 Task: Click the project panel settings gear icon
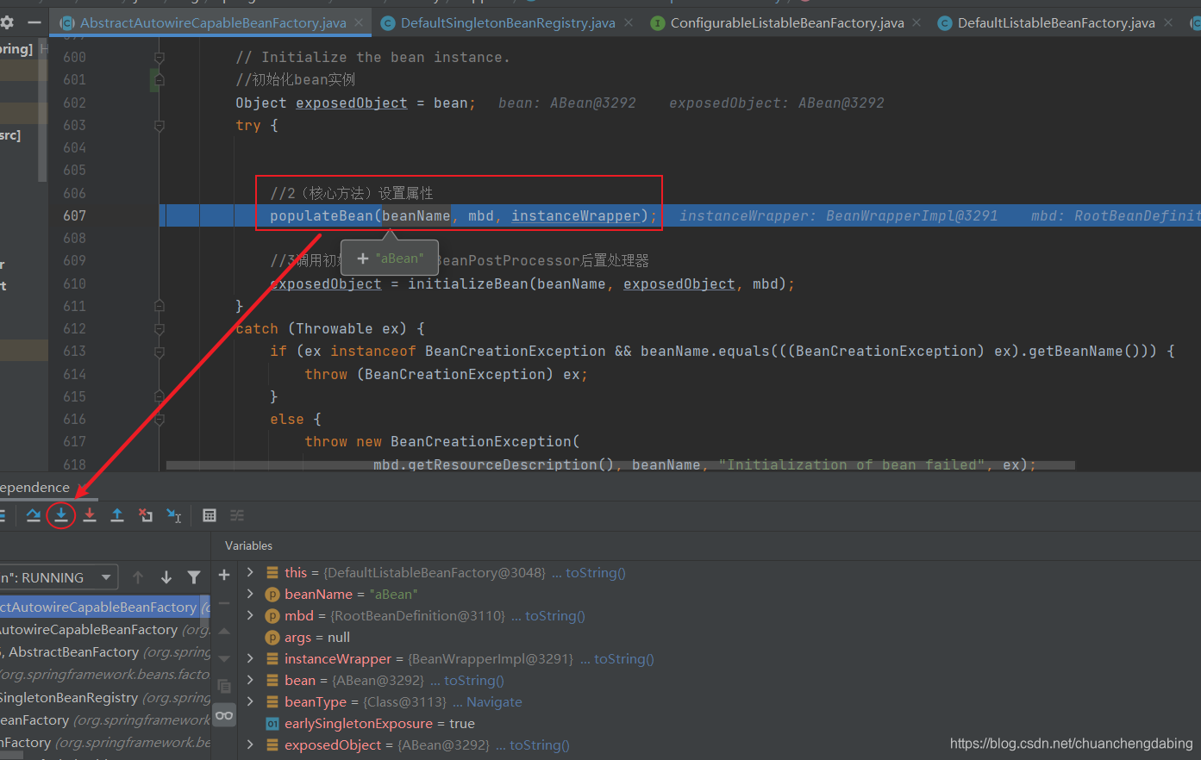(x=6, y=23)
